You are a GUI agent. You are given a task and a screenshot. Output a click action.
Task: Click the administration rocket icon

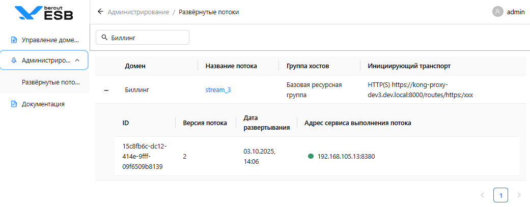pyautogui.click(x=14, y=60)
